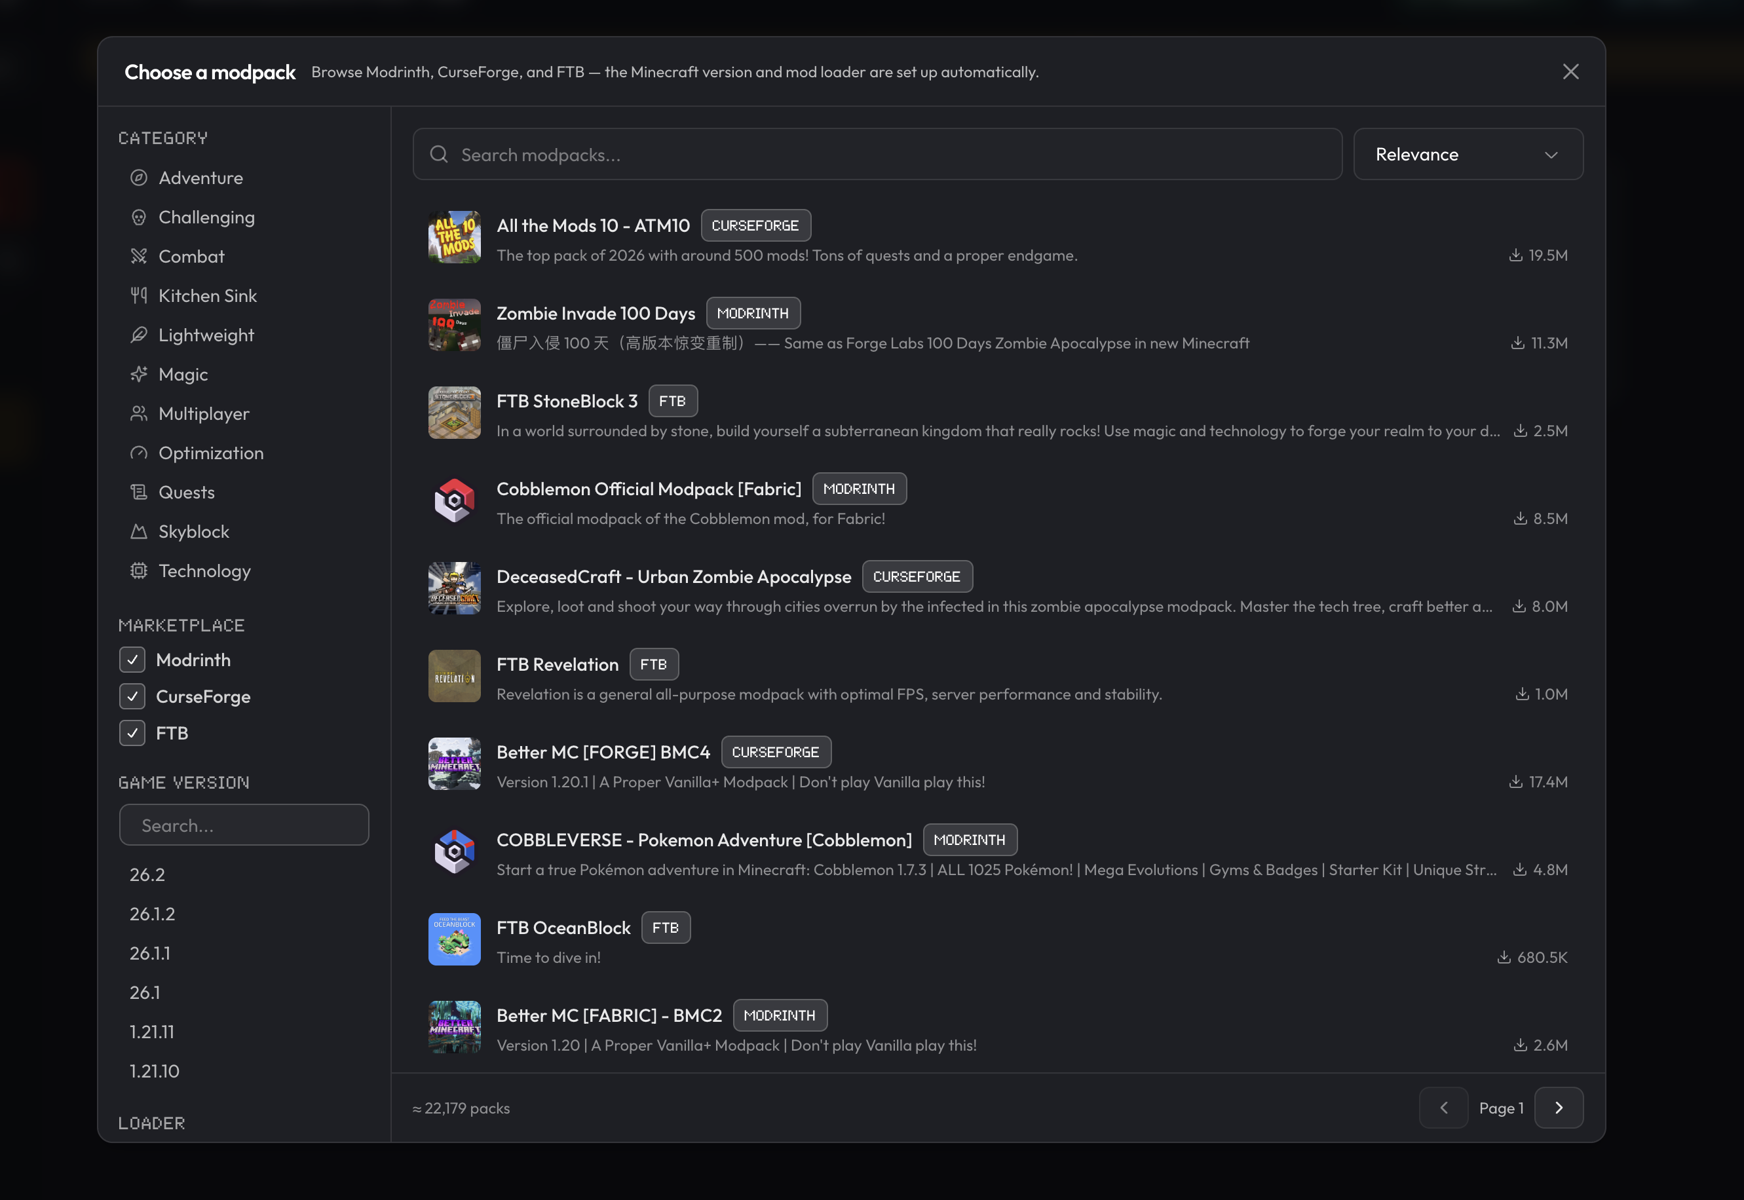This screenshot has width=1744, height=1200.
Task: Open the FTB StoneBlock 3 pack thumbnail
Action: click(454, 413)
